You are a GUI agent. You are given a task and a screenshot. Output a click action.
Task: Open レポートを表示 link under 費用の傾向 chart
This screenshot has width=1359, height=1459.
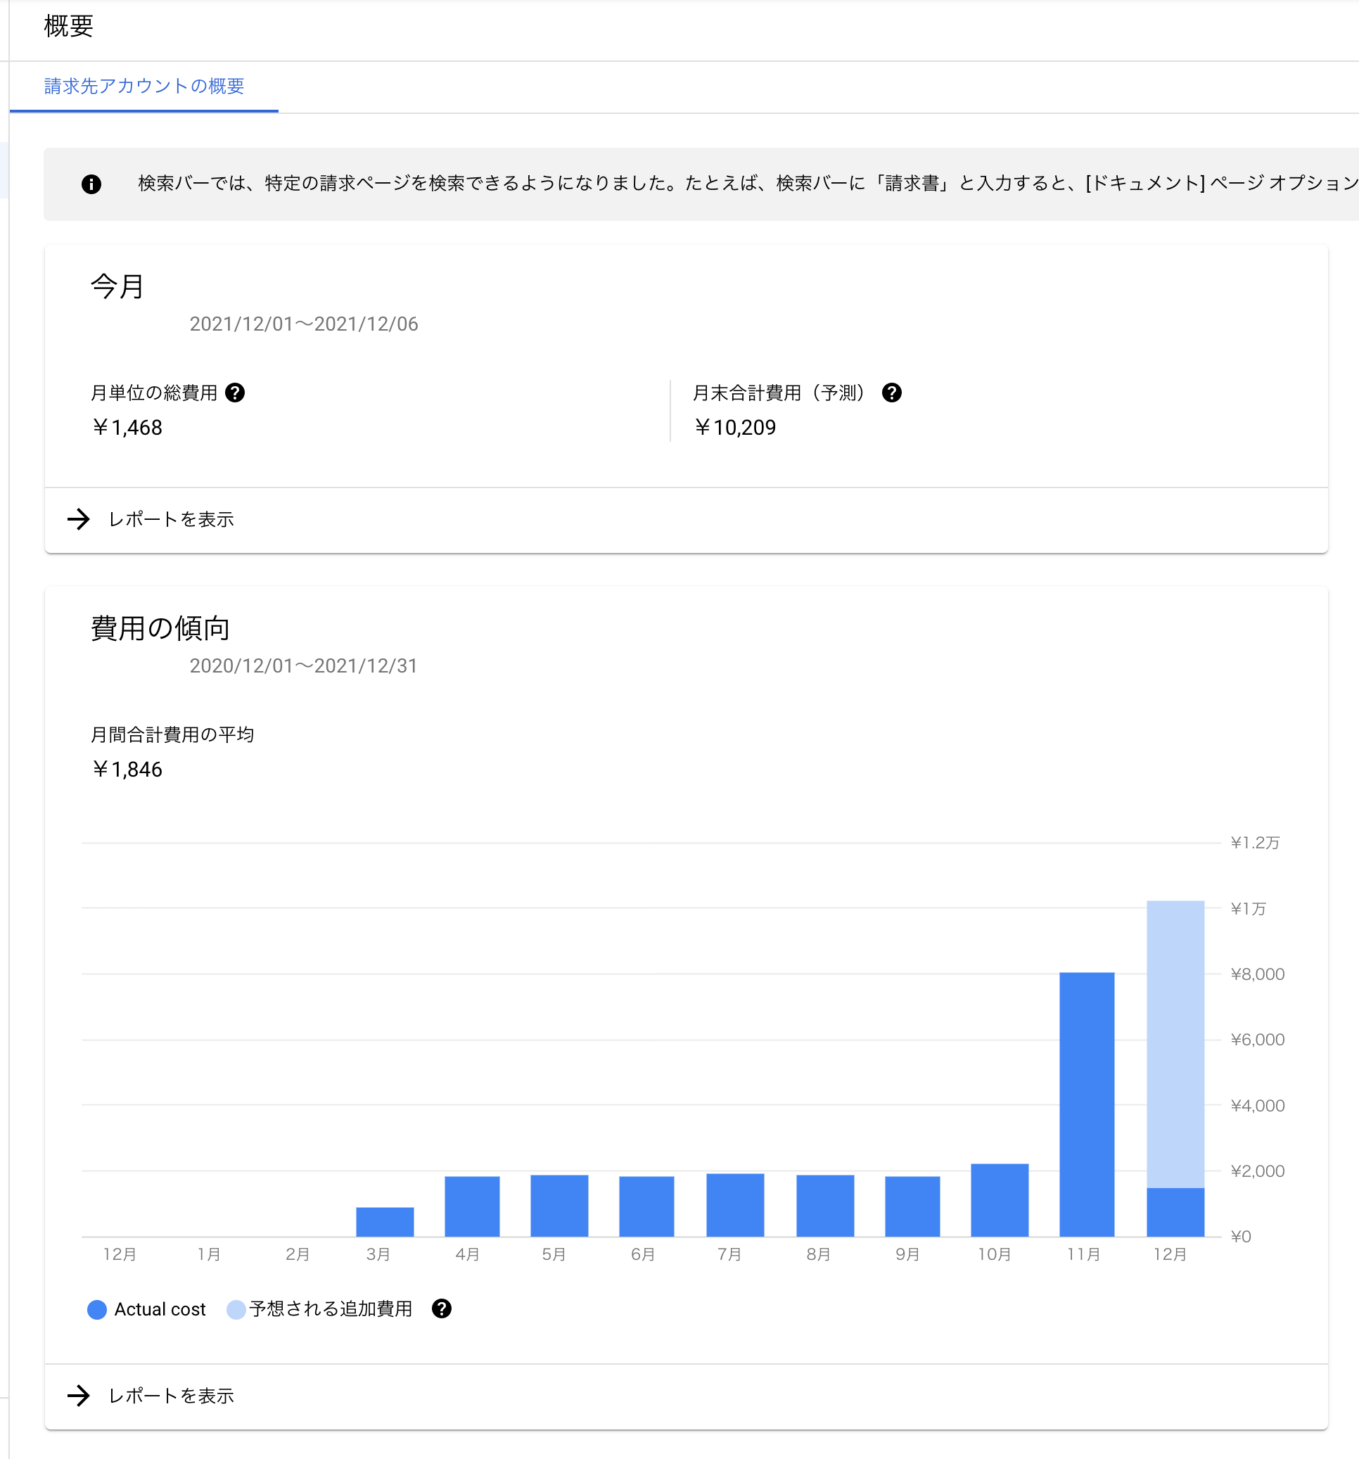tap(171, 1395)
